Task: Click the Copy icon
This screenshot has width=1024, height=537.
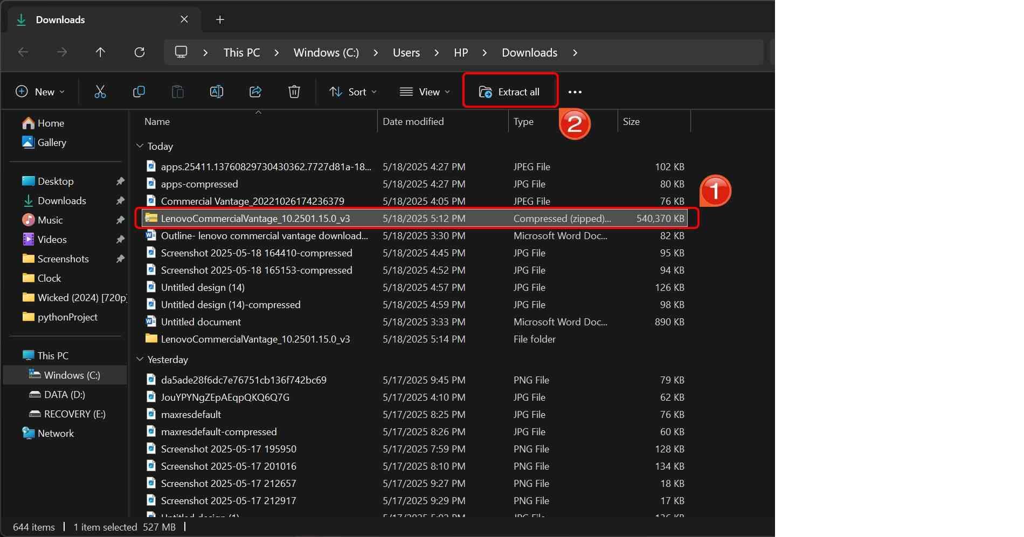Action: [139, 92]
